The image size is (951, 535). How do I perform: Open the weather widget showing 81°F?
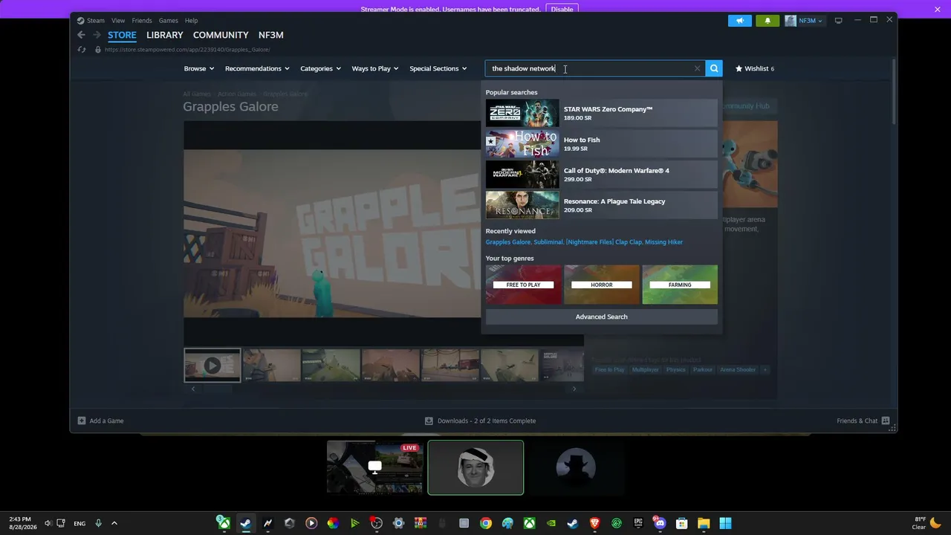926,523
